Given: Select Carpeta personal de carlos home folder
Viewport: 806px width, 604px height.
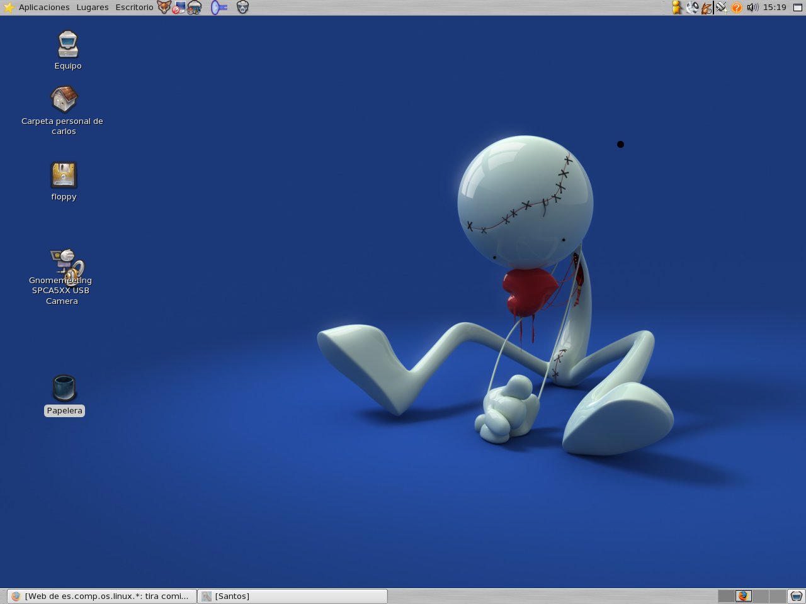Looking at the screenshot, I should (63, 111).
